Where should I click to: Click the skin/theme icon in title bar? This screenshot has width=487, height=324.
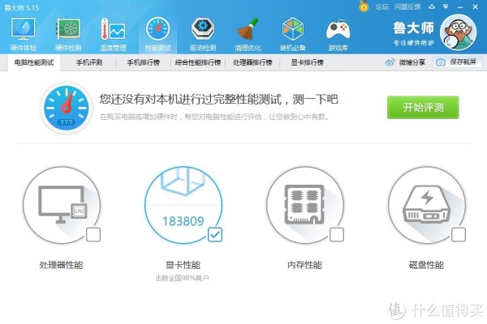432,6
